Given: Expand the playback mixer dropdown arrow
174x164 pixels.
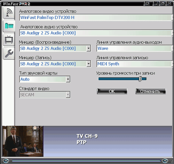Looking at the screenshot, I should [x=88, y=48].
